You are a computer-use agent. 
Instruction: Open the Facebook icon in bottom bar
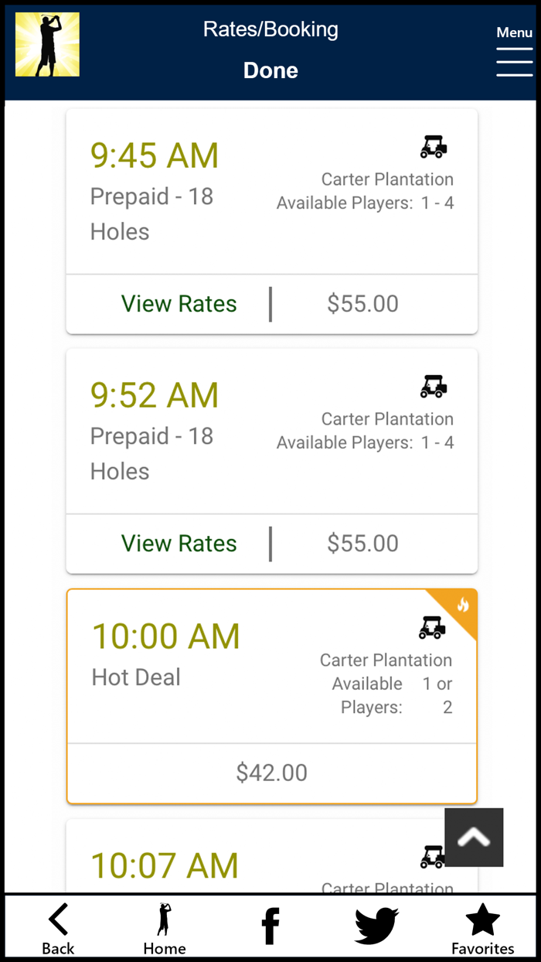click(x=270, y=924)
